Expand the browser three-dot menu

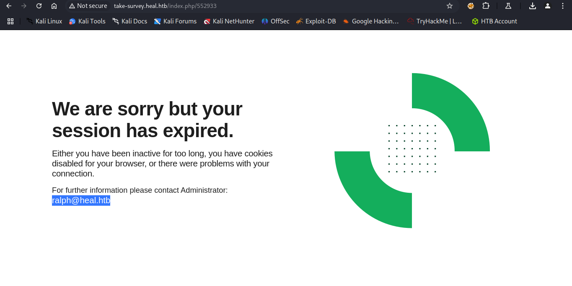click(x=563, y=6)
